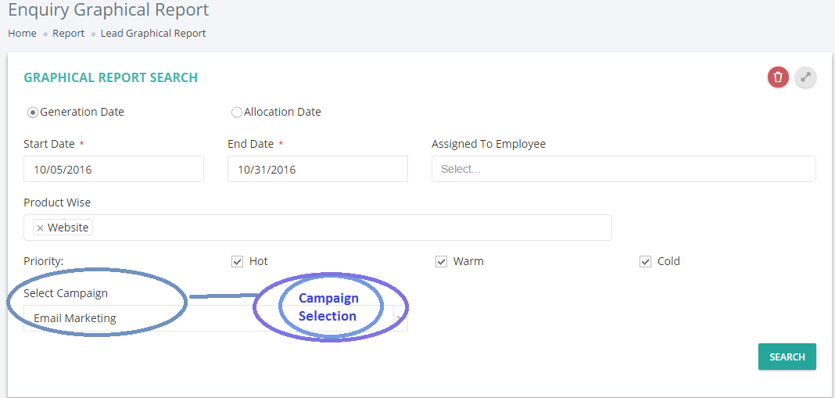Open the Select Campaign dropdown arrow
The width and height of the screenshot is (835, 398).
pyautogui.click(x=400, y=318)
